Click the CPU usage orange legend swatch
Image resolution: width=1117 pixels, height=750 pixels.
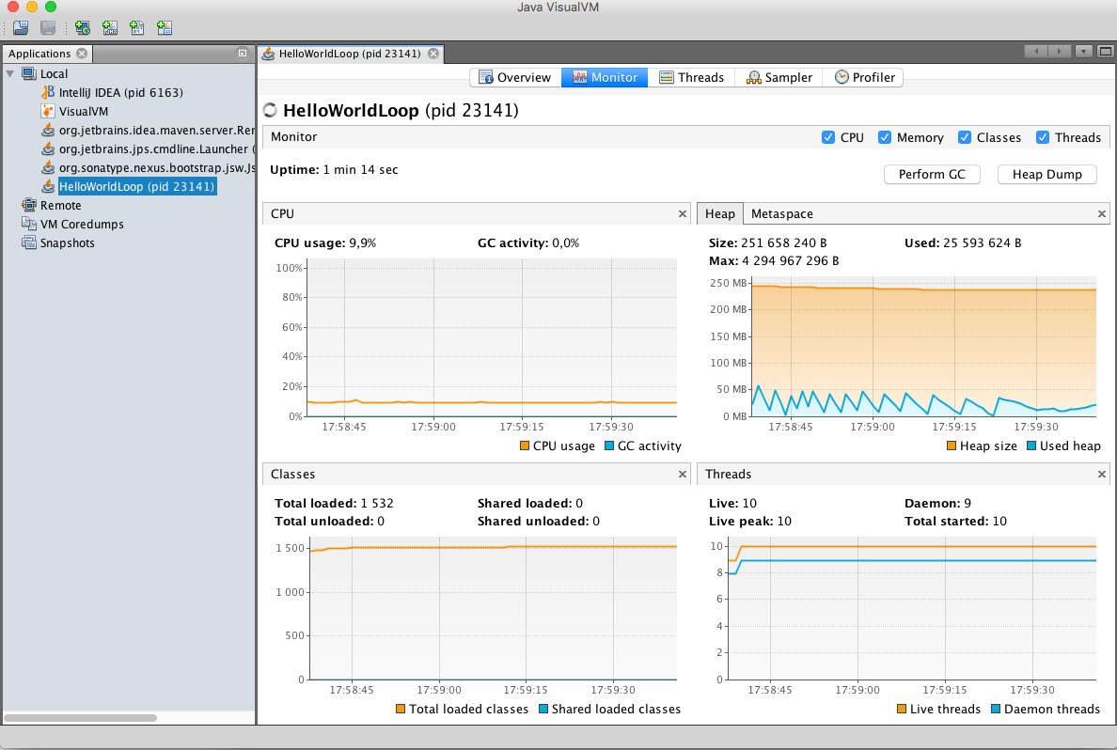525,445
